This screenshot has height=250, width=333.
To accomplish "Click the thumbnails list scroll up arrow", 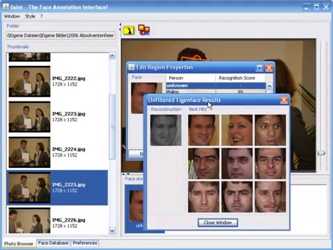I will click(112, 56).
